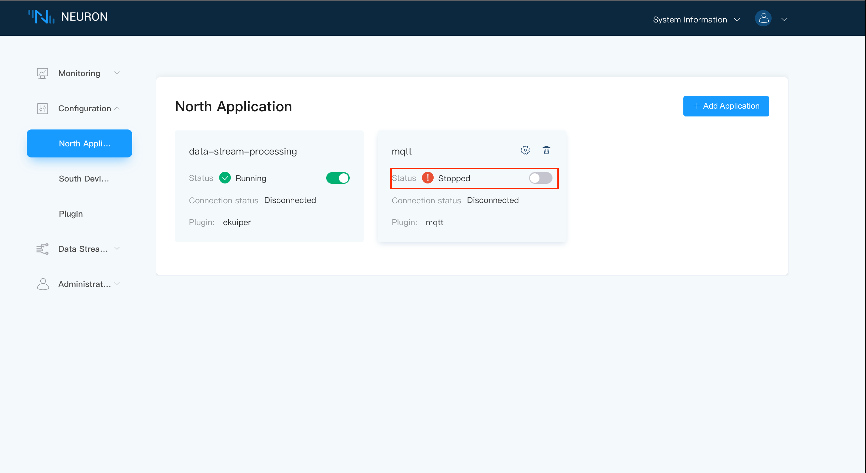Click Add Application button

(726, 105)
